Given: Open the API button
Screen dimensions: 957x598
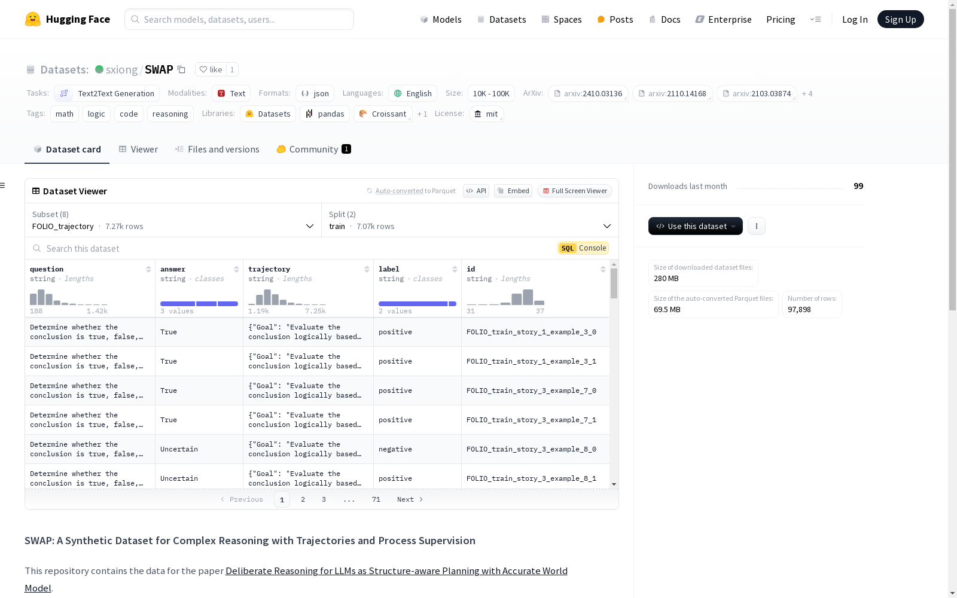Looking at the screenshot, I should point(476,191).
